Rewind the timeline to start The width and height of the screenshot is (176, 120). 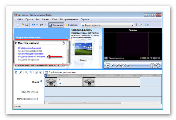(x=36, y=72)
